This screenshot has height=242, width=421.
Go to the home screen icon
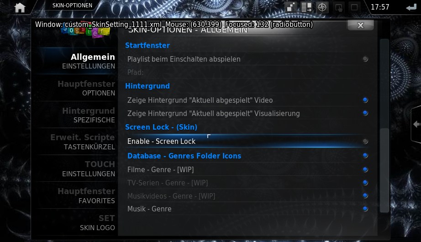click(x=20, y=7)
